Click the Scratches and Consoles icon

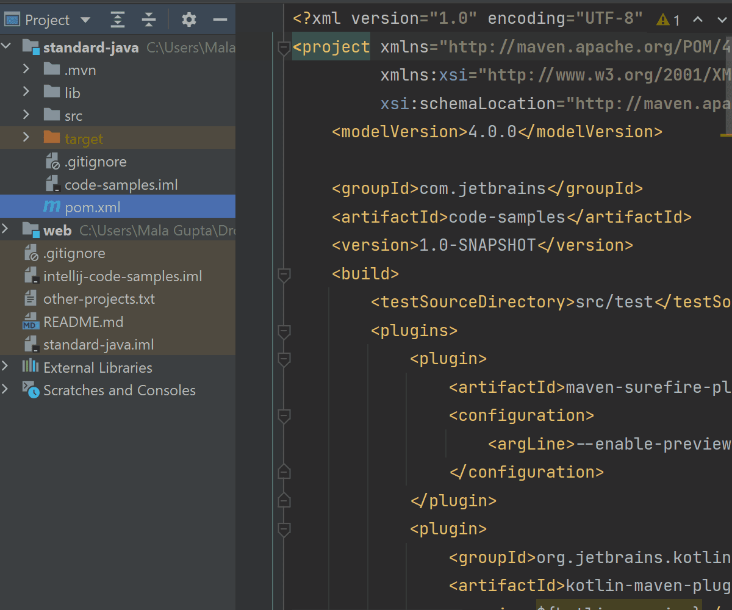[x=30, y=390]
